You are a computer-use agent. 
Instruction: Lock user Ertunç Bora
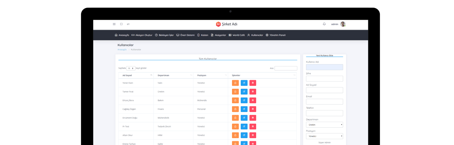click(235, 100)
